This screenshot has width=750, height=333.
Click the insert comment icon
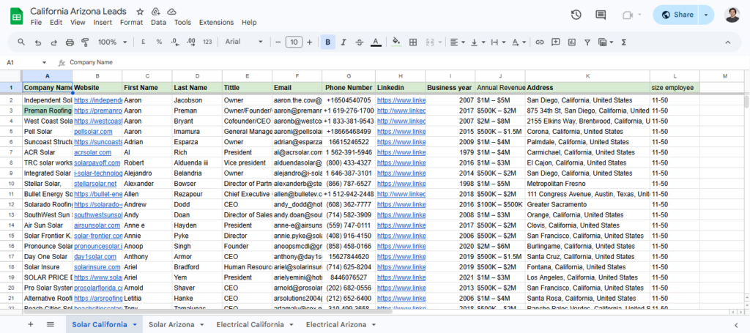click(x=555, y=42)
